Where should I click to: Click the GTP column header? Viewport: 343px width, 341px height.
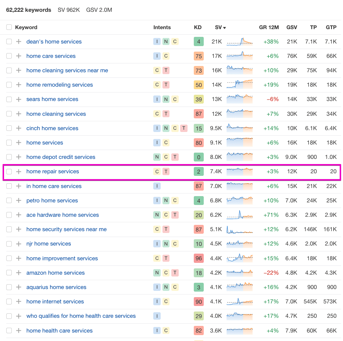pos(331,27)
